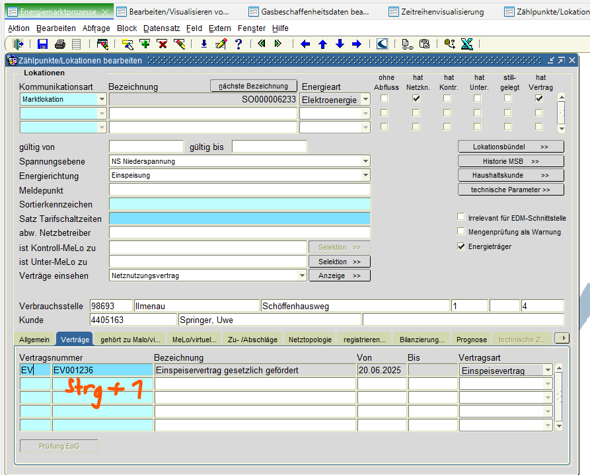Click the green plus add-record icon

145,44
